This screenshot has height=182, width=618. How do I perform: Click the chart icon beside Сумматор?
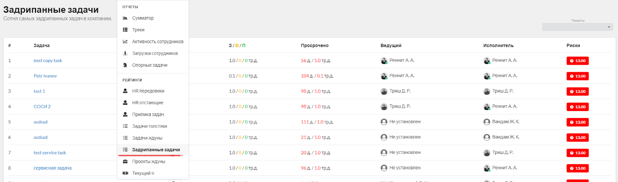point(125,18)
